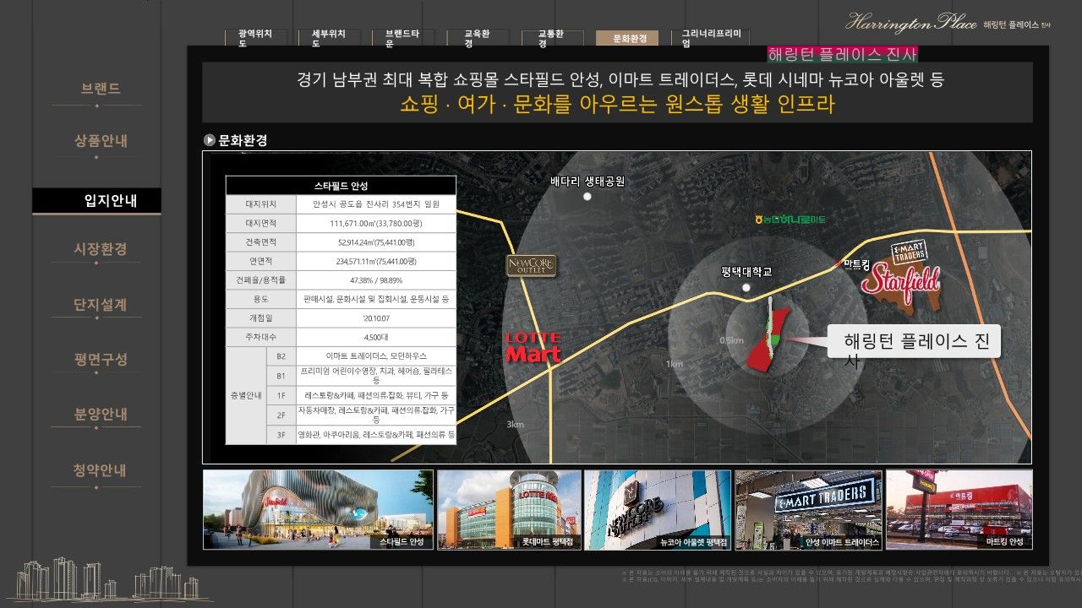Go to 상품안내 in the sidebar

point(101,141)
